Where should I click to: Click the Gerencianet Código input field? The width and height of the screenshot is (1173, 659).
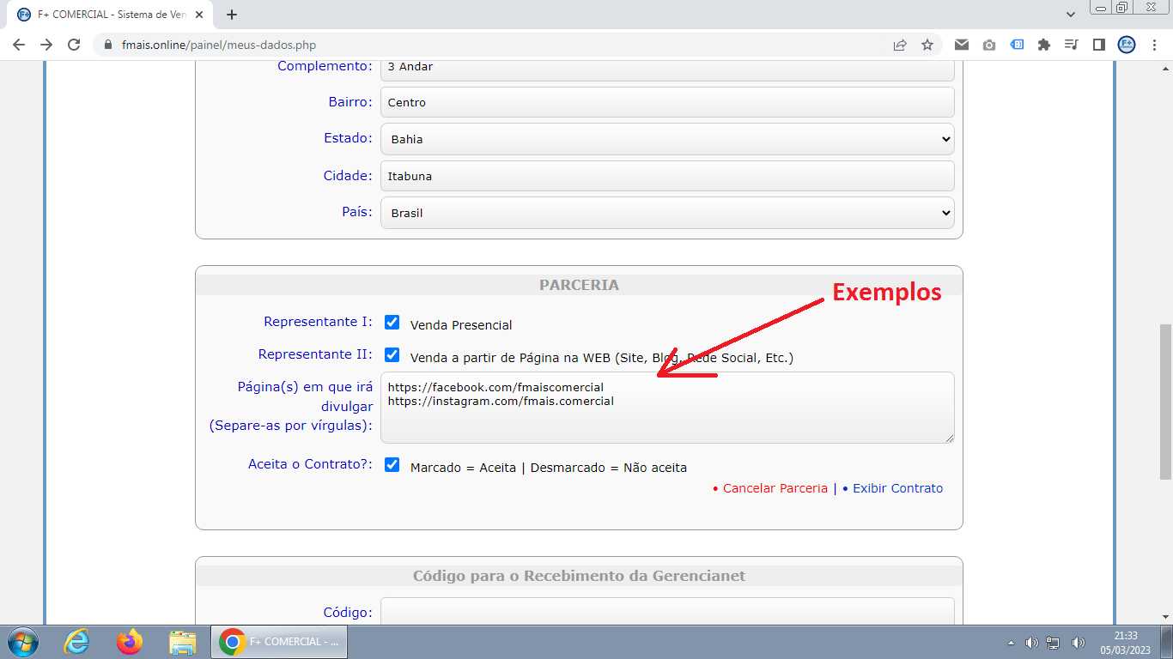(666, 612)
